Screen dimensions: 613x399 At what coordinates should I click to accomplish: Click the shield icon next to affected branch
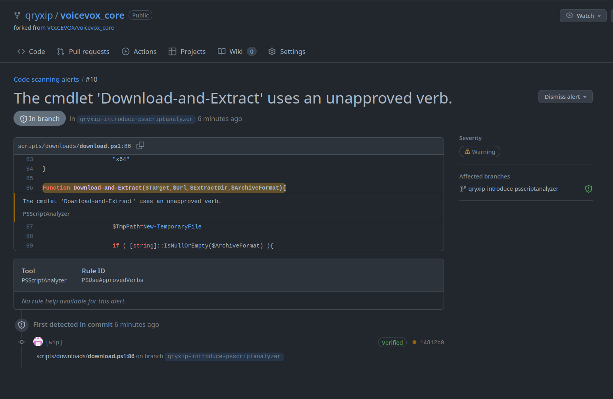588,189
